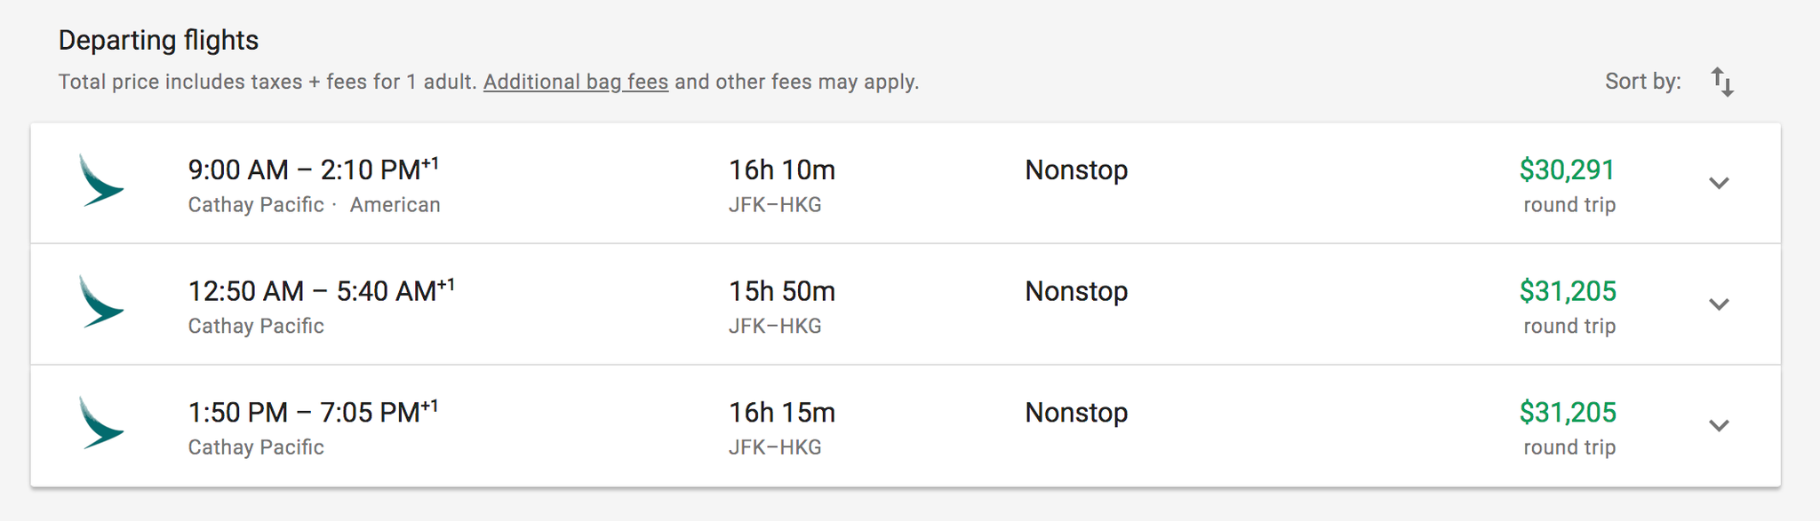Viewport: 1820px width, 521px height.
Task: Click the 16h 15m flight duration
Action: [x=782, y=413]
